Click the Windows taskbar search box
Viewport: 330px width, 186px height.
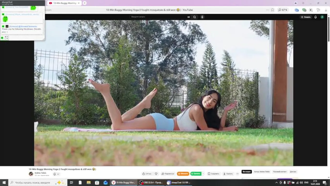click(x=38, y=182)
